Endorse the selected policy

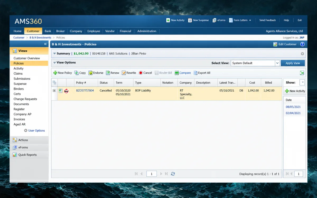(x=96, y=73)
